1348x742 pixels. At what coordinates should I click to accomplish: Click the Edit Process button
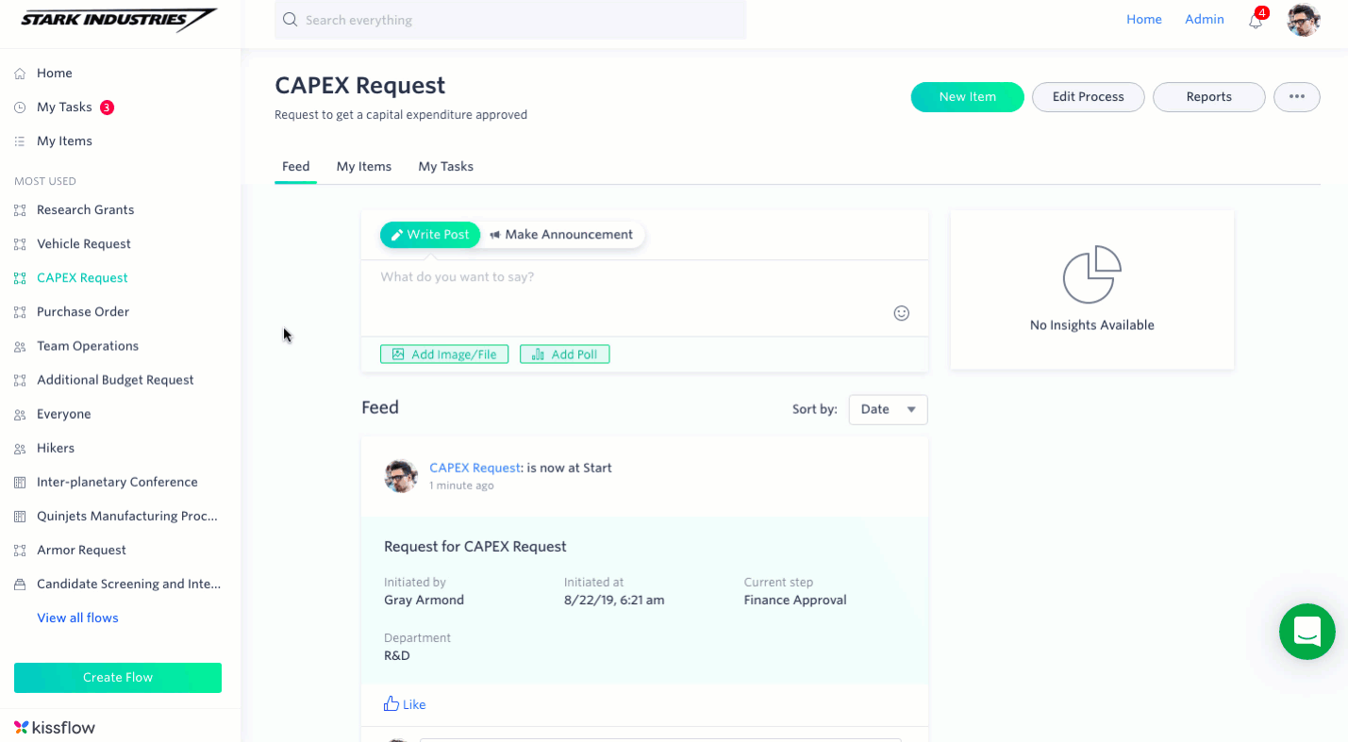(x=1089, y=96)
